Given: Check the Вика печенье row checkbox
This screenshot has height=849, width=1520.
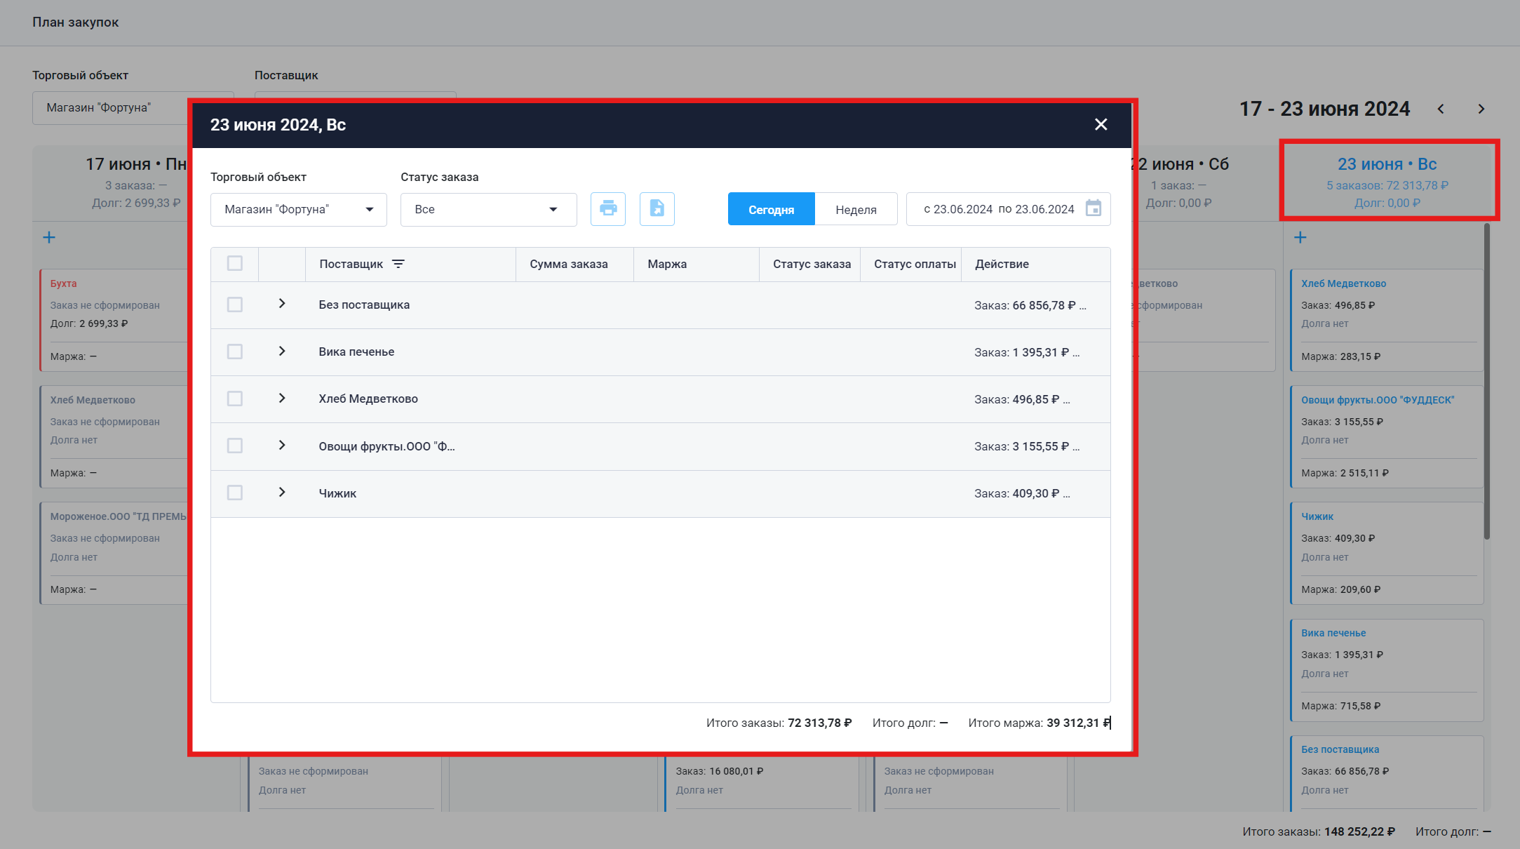Looking at the screenshot, I should click(x=235, y=352).
